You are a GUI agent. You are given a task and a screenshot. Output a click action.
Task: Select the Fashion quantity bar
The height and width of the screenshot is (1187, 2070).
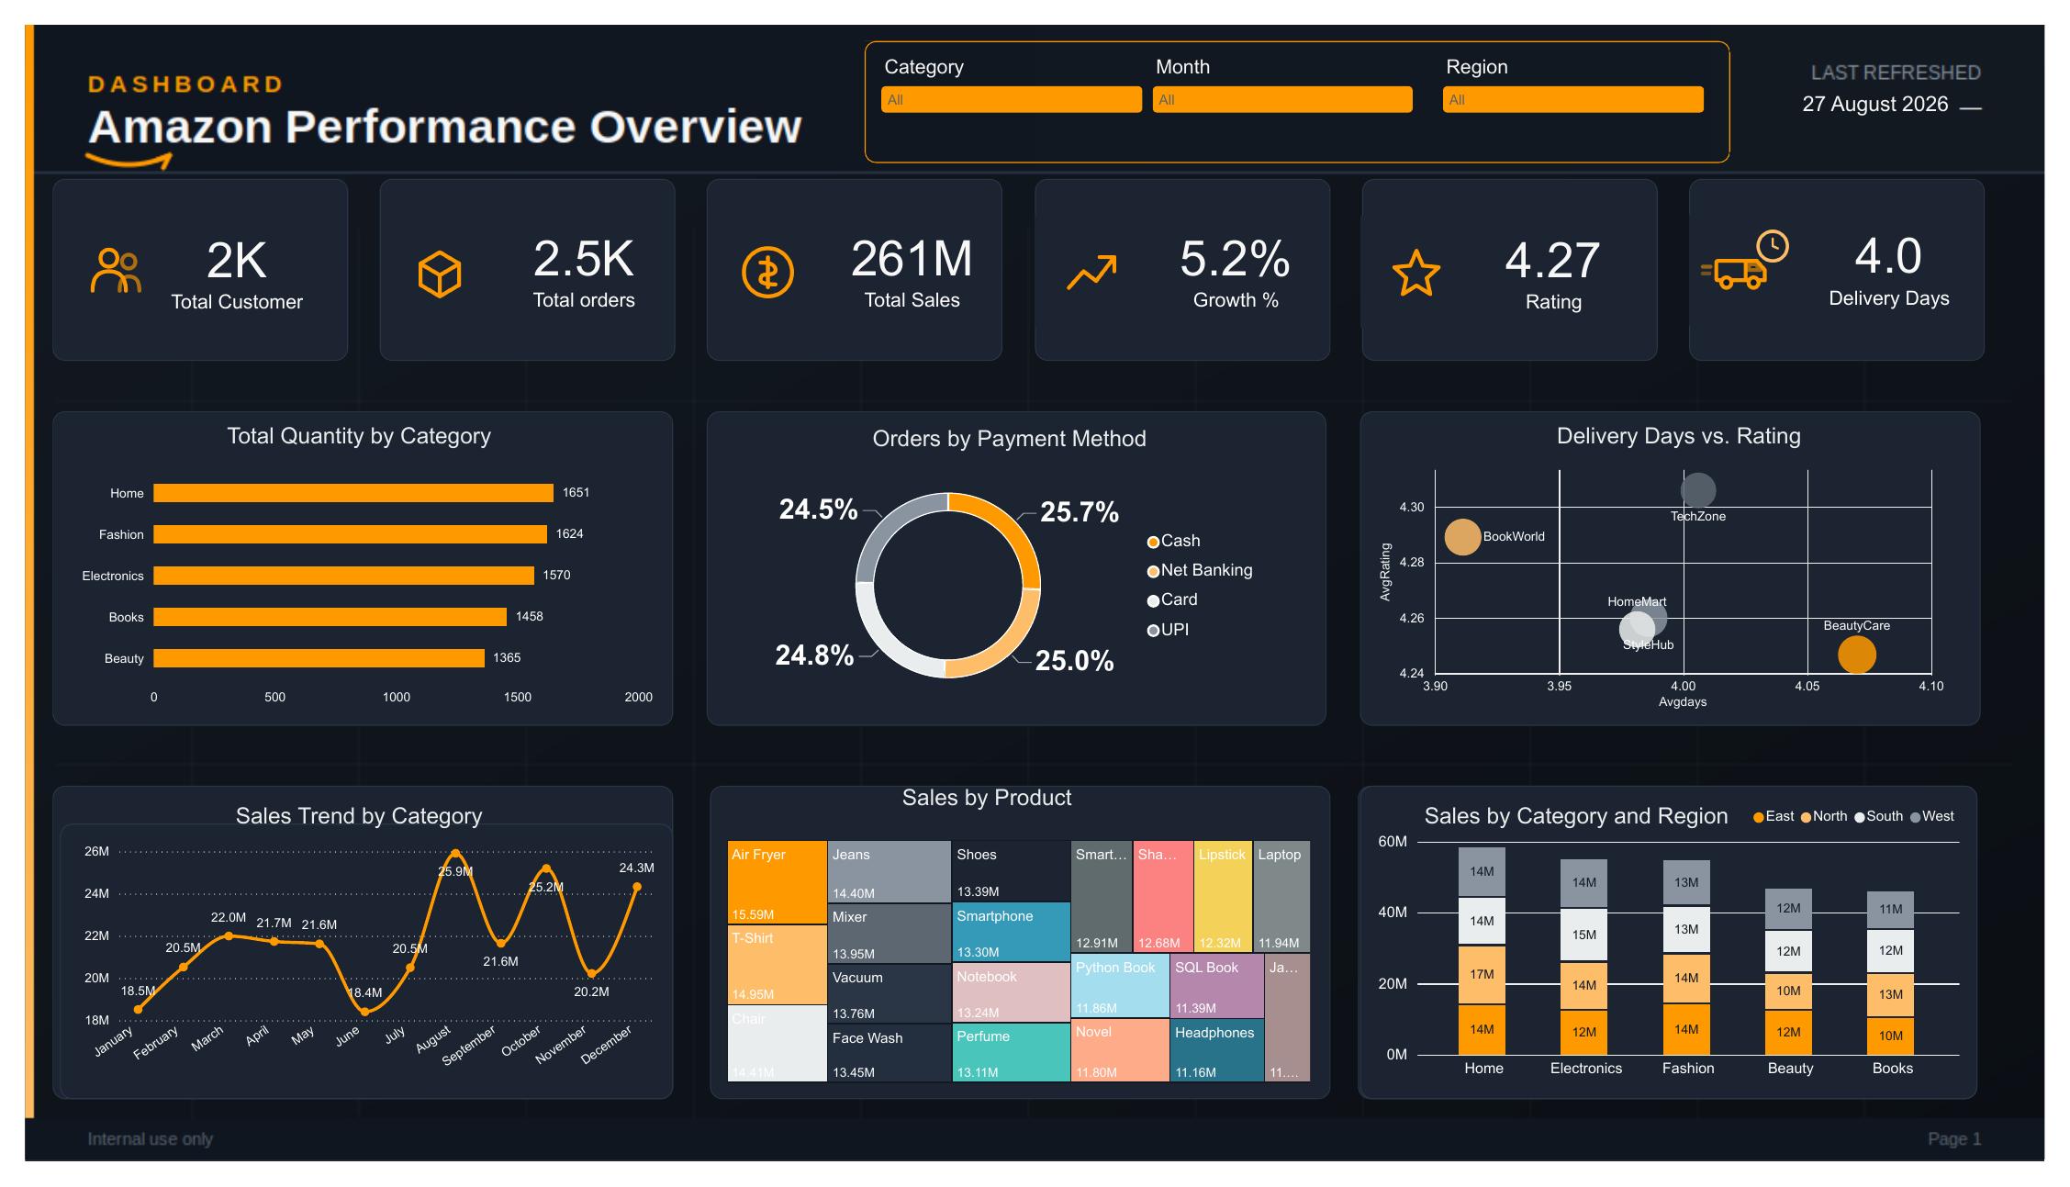350,534
